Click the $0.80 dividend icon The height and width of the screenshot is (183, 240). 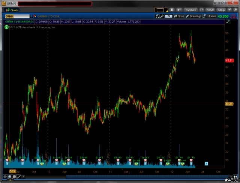(x=136, y=164)
